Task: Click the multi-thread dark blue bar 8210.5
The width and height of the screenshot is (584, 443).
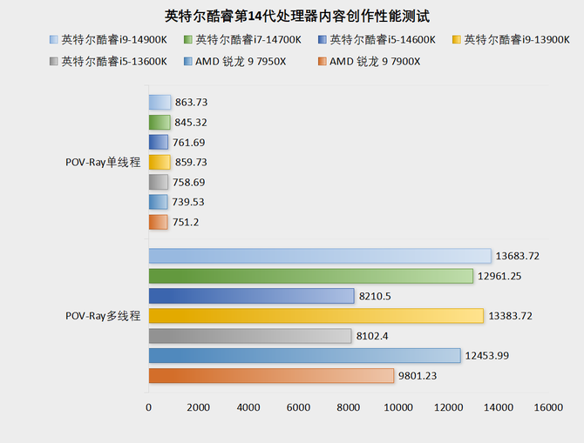Action: coord(251,296)
